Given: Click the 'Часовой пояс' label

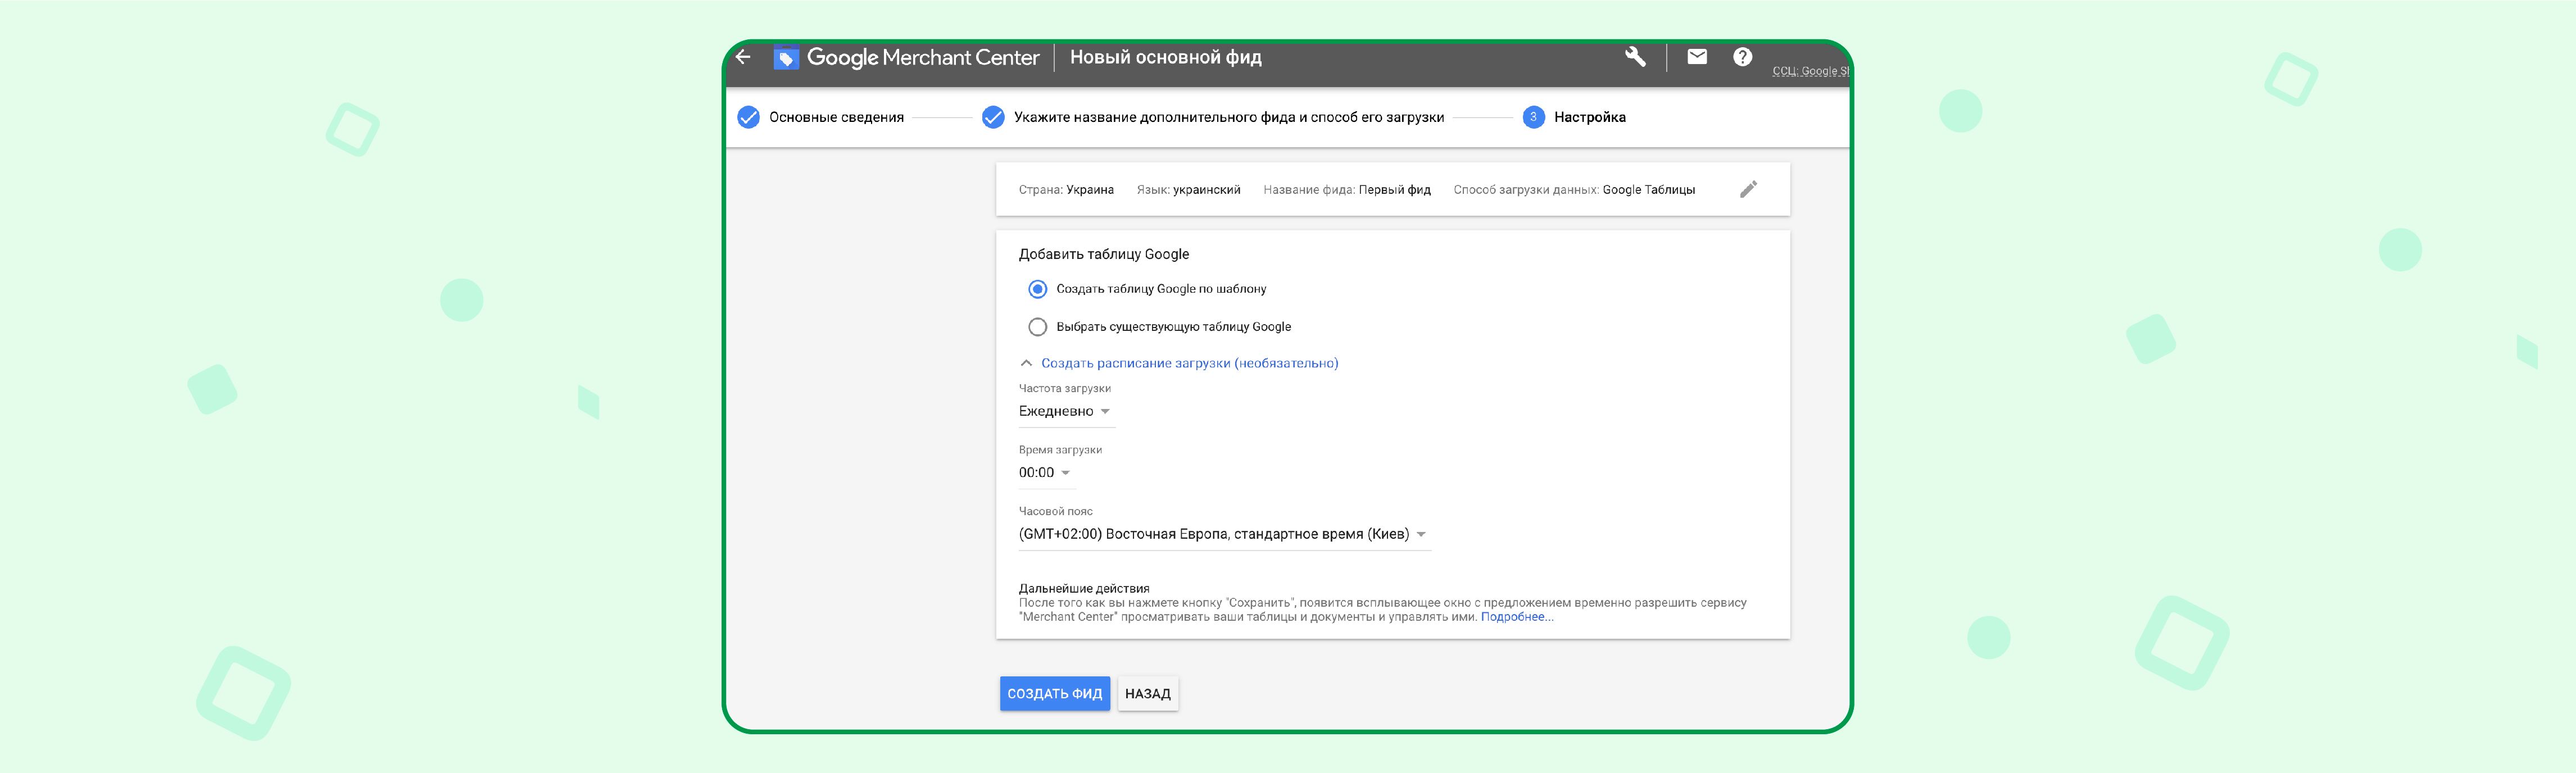Looking at the screenshot, I should 1056,511.
